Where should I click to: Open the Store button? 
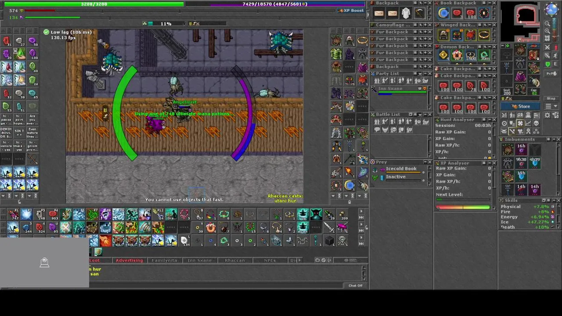tap(521, 106)
